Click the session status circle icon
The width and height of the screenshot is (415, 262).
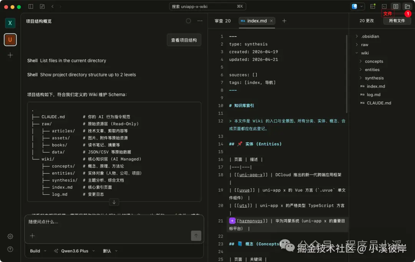(188, 21)
